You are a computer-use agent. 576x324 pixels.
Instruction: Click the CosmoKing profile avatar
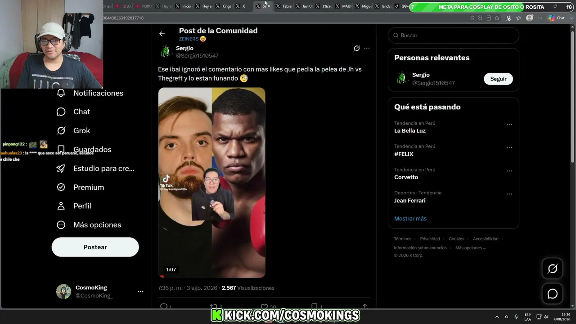63,292
